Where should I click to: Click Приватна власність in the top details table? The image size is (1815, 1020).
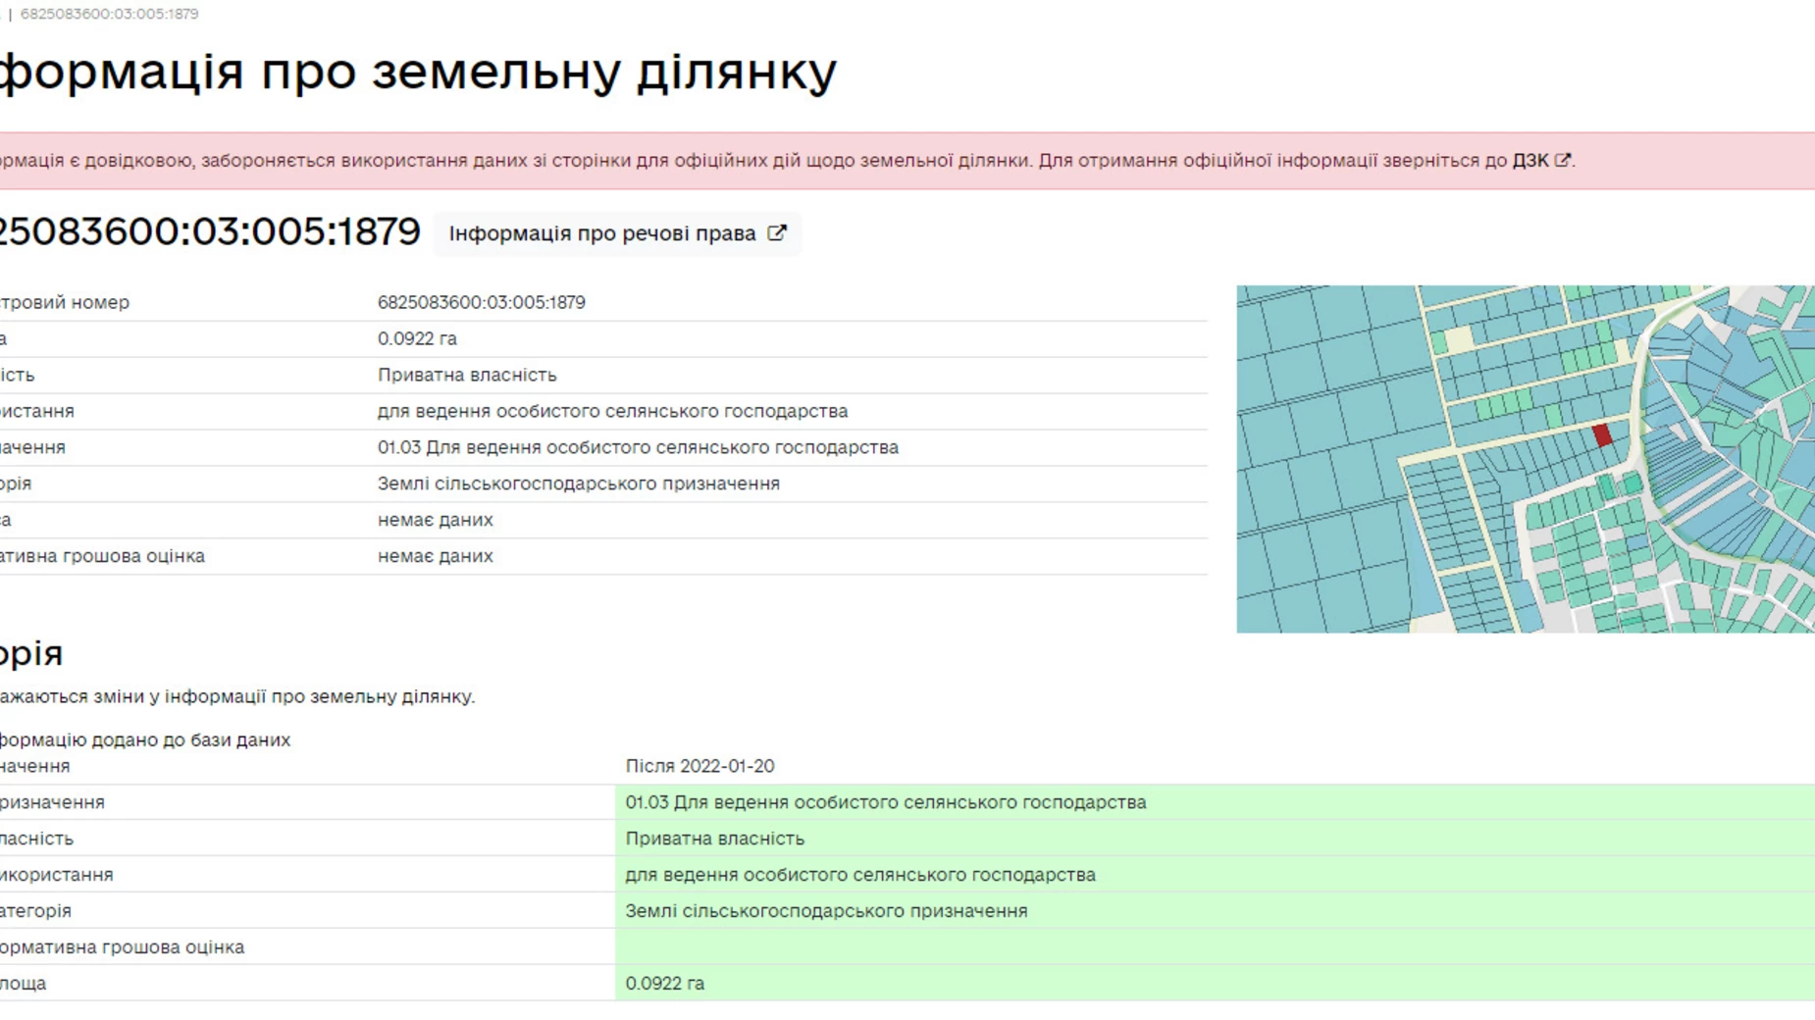pyautogui.click(x=467, y=375)
